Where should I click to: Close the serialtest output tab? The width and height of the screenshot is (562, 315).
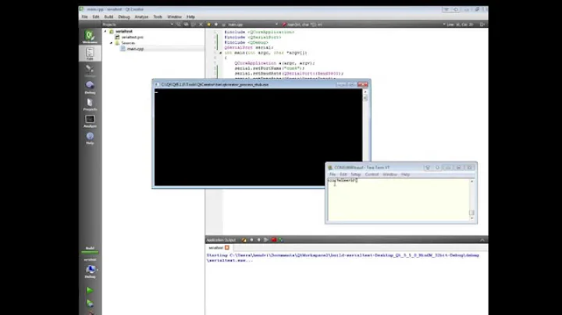227,247
